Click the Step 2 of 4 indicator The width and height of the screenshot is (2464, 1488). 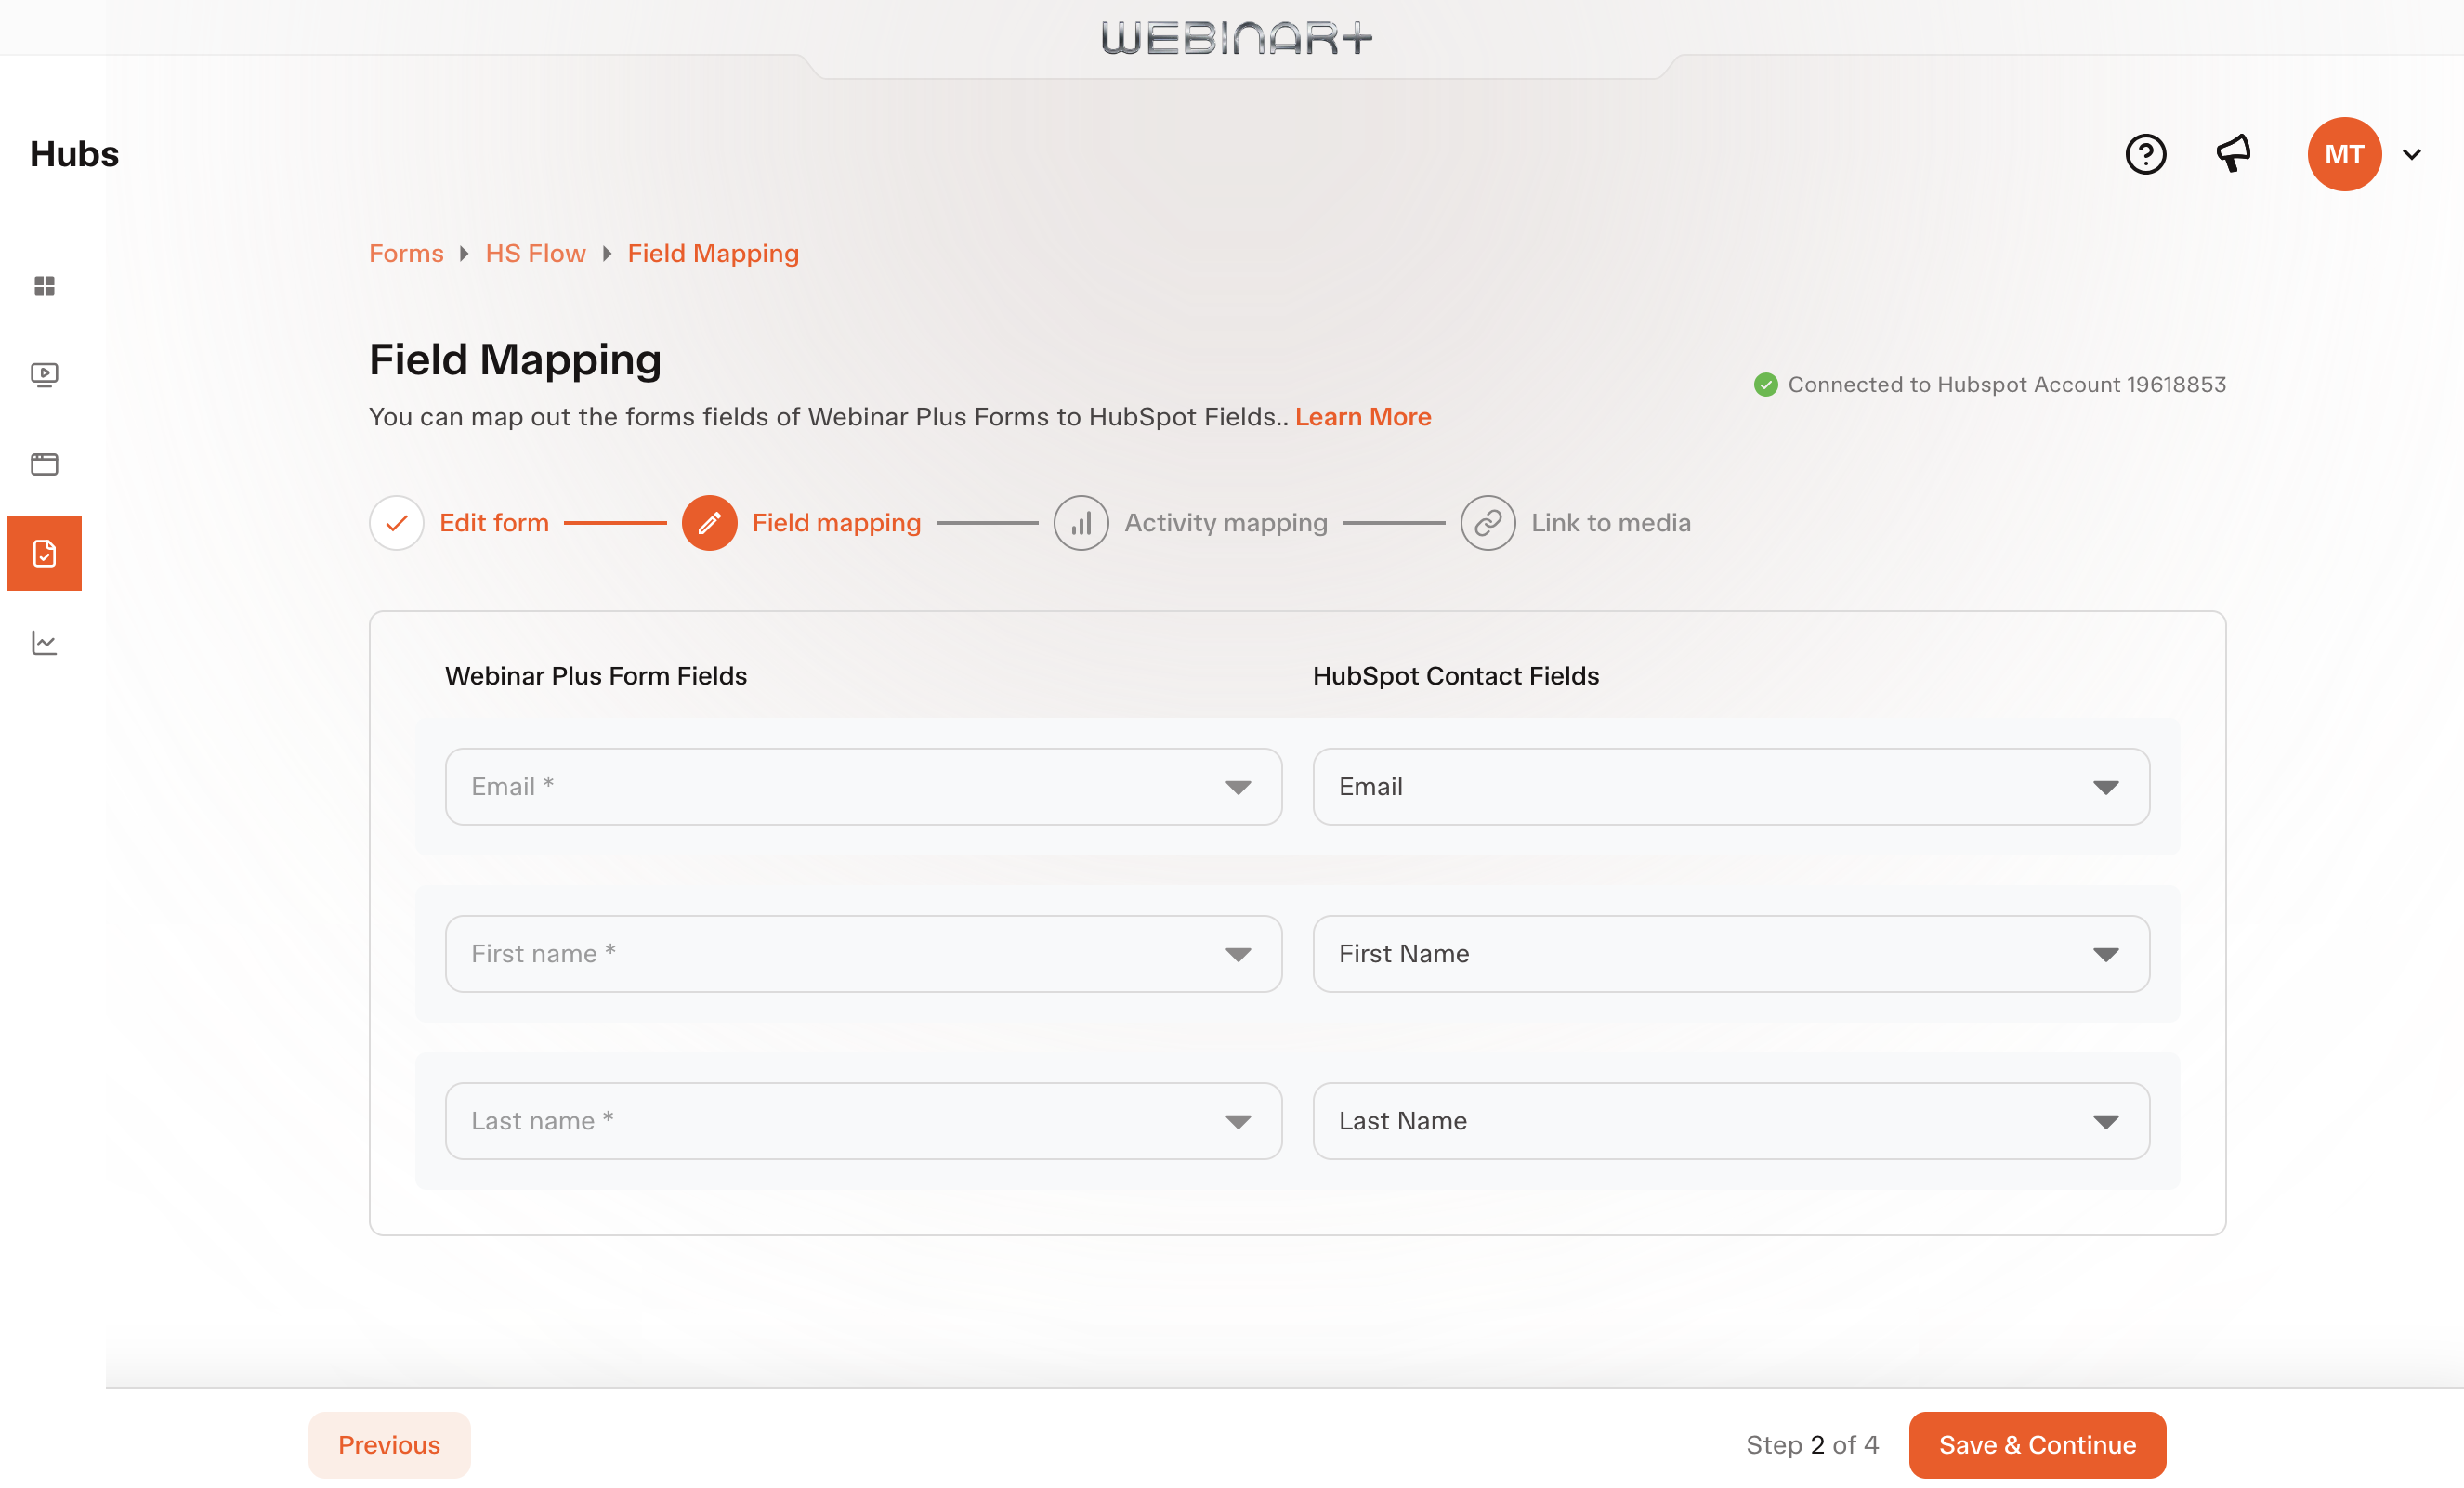click(1812, 1445)
